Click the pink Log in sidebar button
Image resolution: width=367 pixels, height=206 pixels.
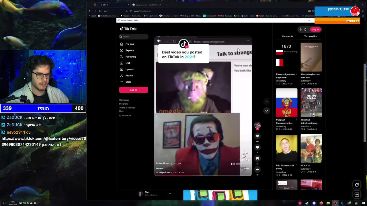pyautogui.click(x=134, y=90)
